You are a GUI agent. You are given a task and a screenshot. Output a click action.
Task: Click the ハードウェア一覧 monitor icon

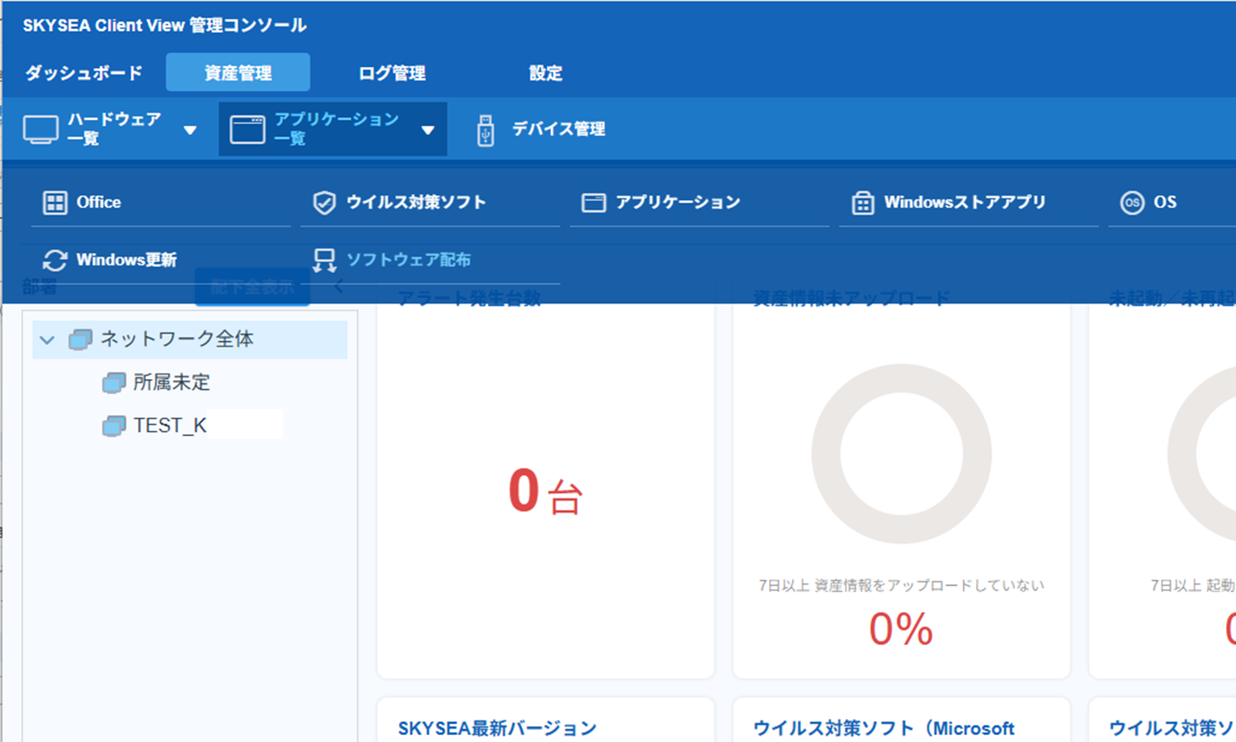(x=40, y=130)
